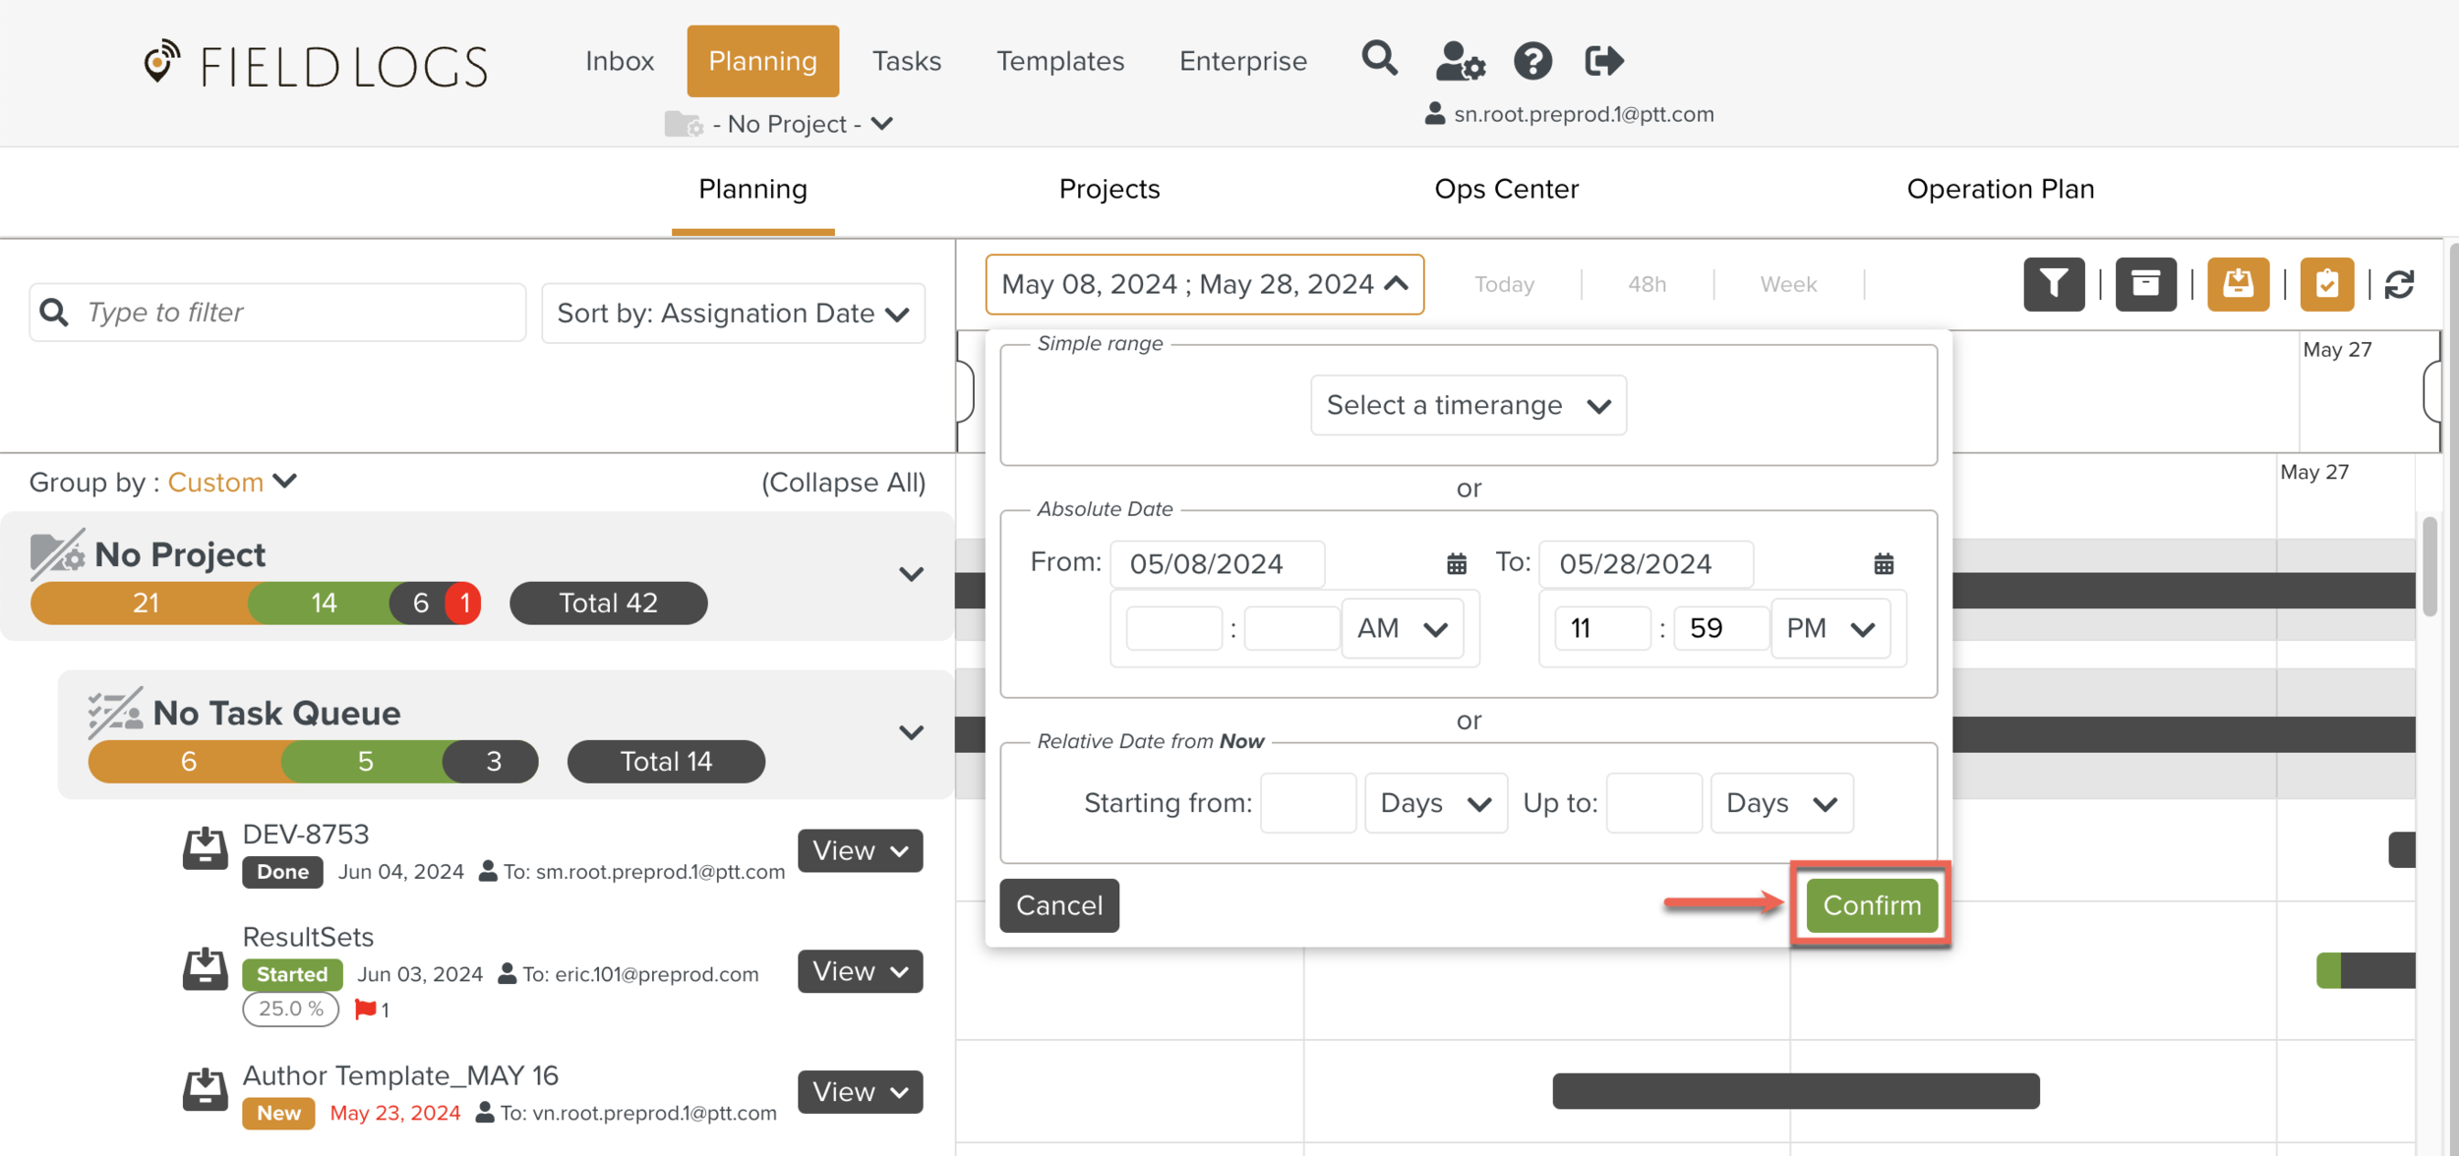This screenshot has height=1156, width=2459.
Task: Click the help question mark icon
Action: coord(1532,61)
